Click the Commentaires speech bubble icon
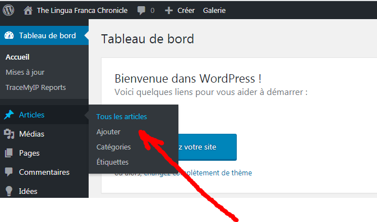 pos(9,172)
